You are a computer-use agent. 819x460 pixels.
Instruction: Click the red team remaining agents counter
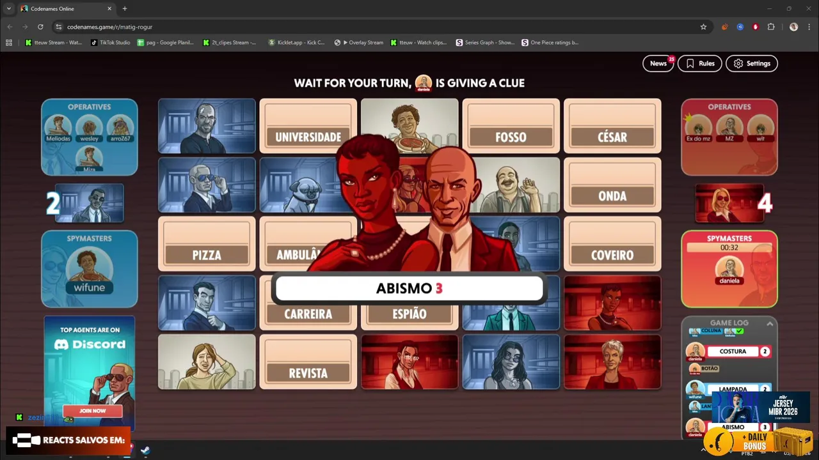734,203
